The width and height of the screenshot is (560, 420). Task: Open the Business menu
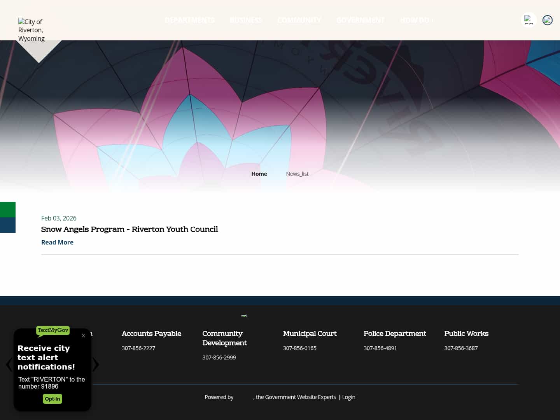pos(246,20)
